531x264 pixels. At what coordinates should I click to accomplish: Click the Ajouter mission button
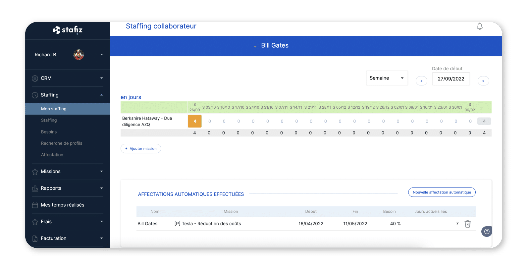pos(141,149)
